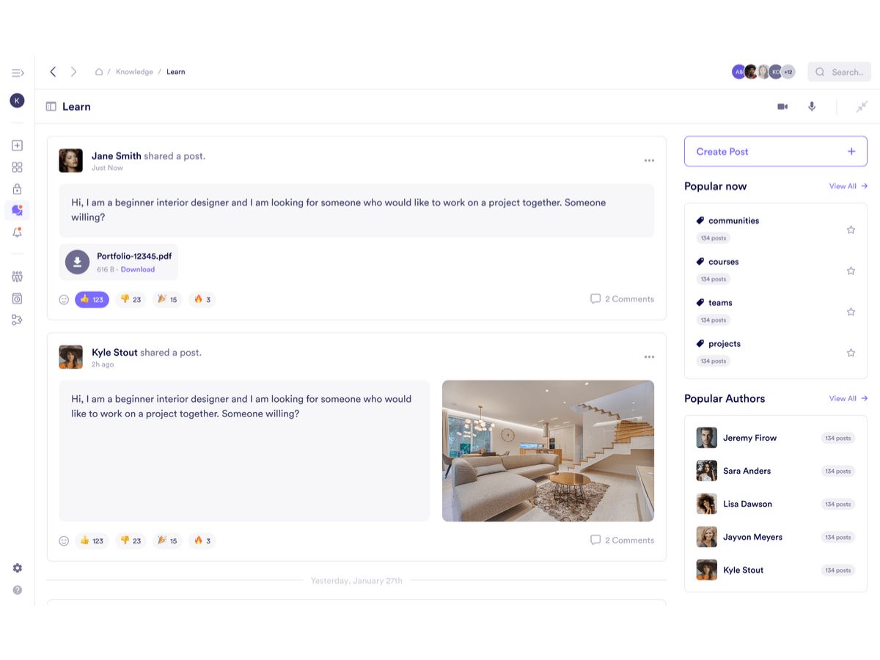Image resolution: width=880 pixels, height=660 pixels.
Task: Click the Create Post button
Action: pos(776,152)
